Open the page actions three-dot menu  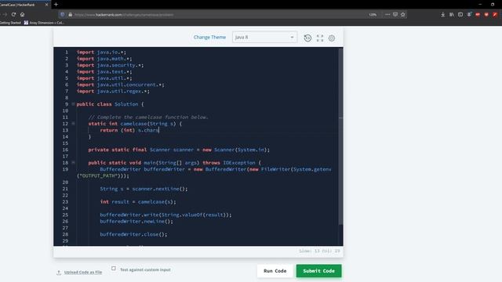(387, 14)
